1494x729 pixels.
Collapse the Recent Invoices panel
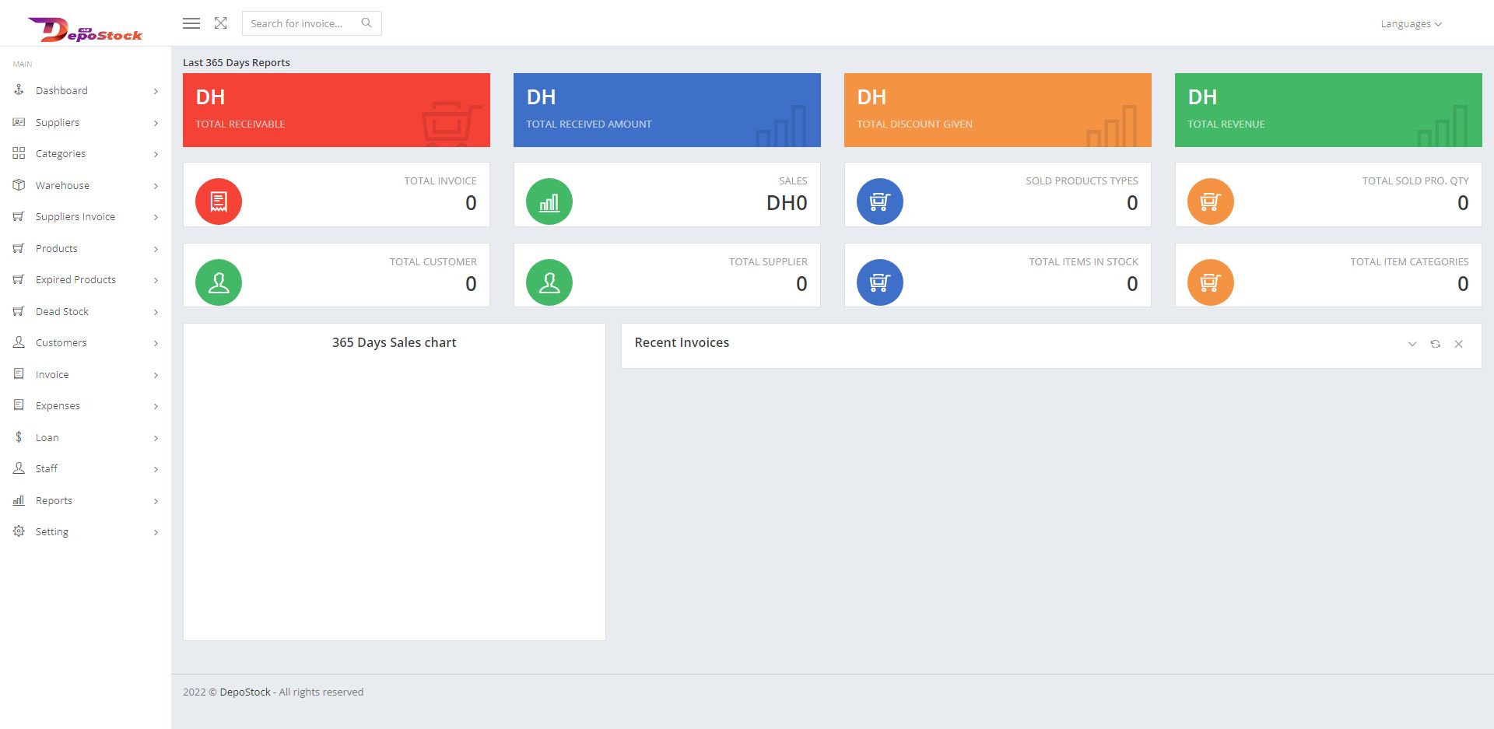[1412, 344]
